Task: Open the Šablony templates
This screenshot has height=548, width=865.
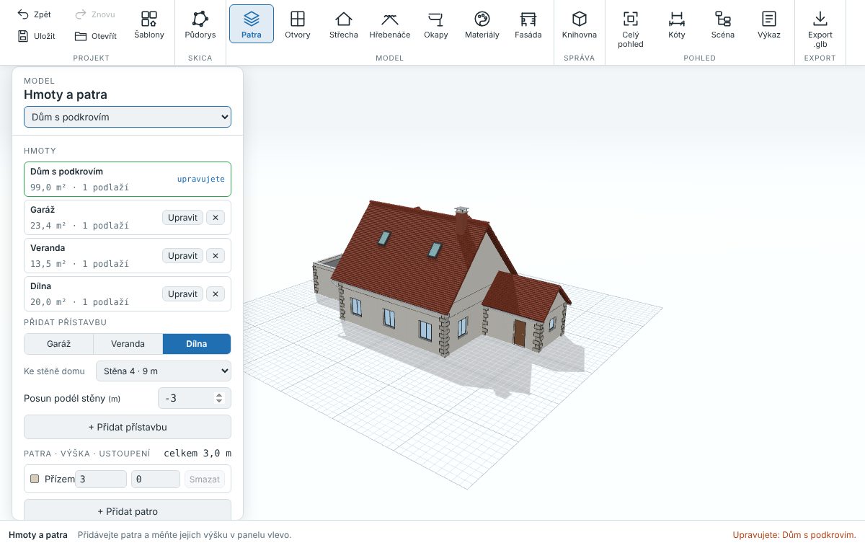Action: point(149,25)
